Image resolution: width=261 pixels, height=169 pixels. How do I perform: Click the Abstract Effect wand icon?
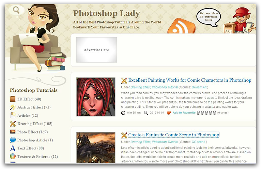13,107
